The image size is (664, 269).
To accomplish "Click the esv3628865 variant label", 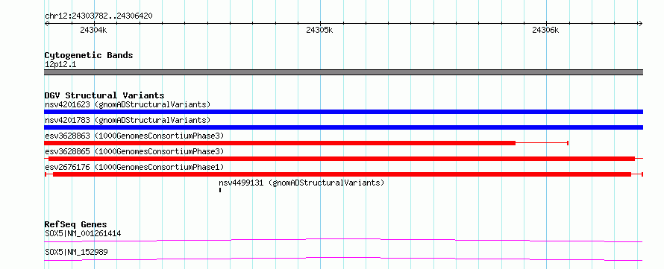I will pos(134,151).
